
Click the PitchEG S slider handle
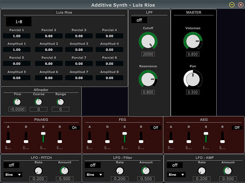tap(43, 134)
